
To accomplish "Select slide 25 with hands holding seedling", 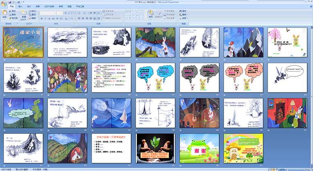I will click(155, 148).
